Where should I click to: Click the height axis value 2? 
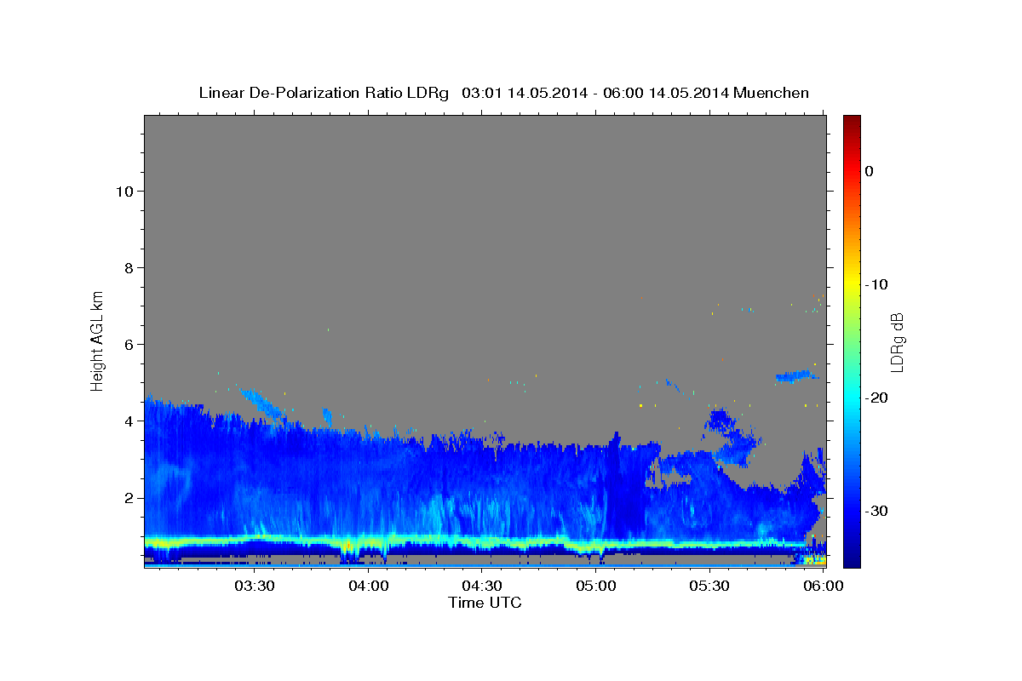click(129, 498)
